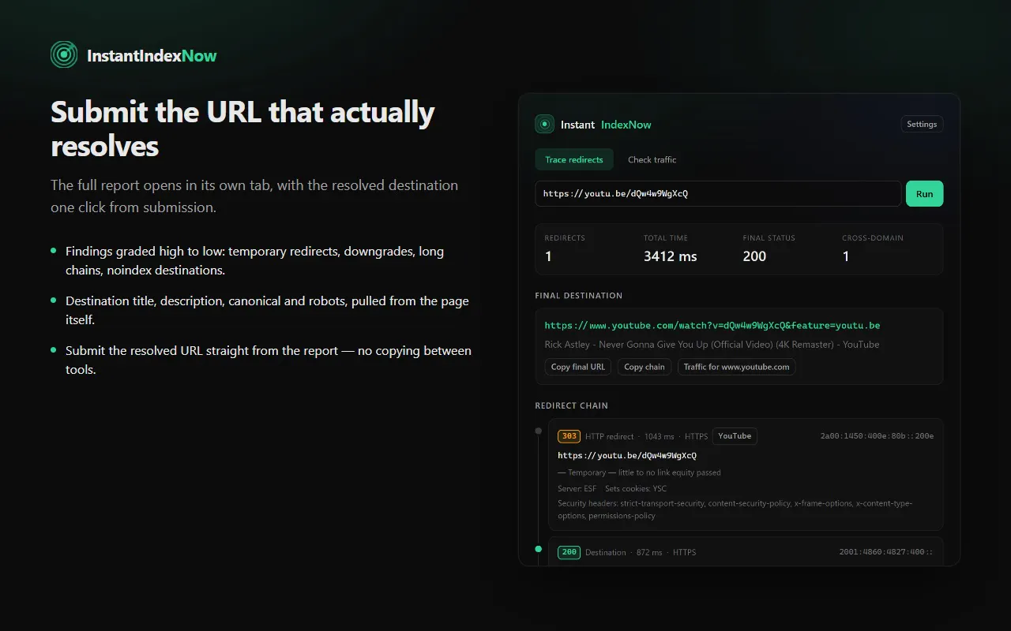Screen dimensions: 1011x631
Task: Copy the final URL with its button
Action: (578, 367)
